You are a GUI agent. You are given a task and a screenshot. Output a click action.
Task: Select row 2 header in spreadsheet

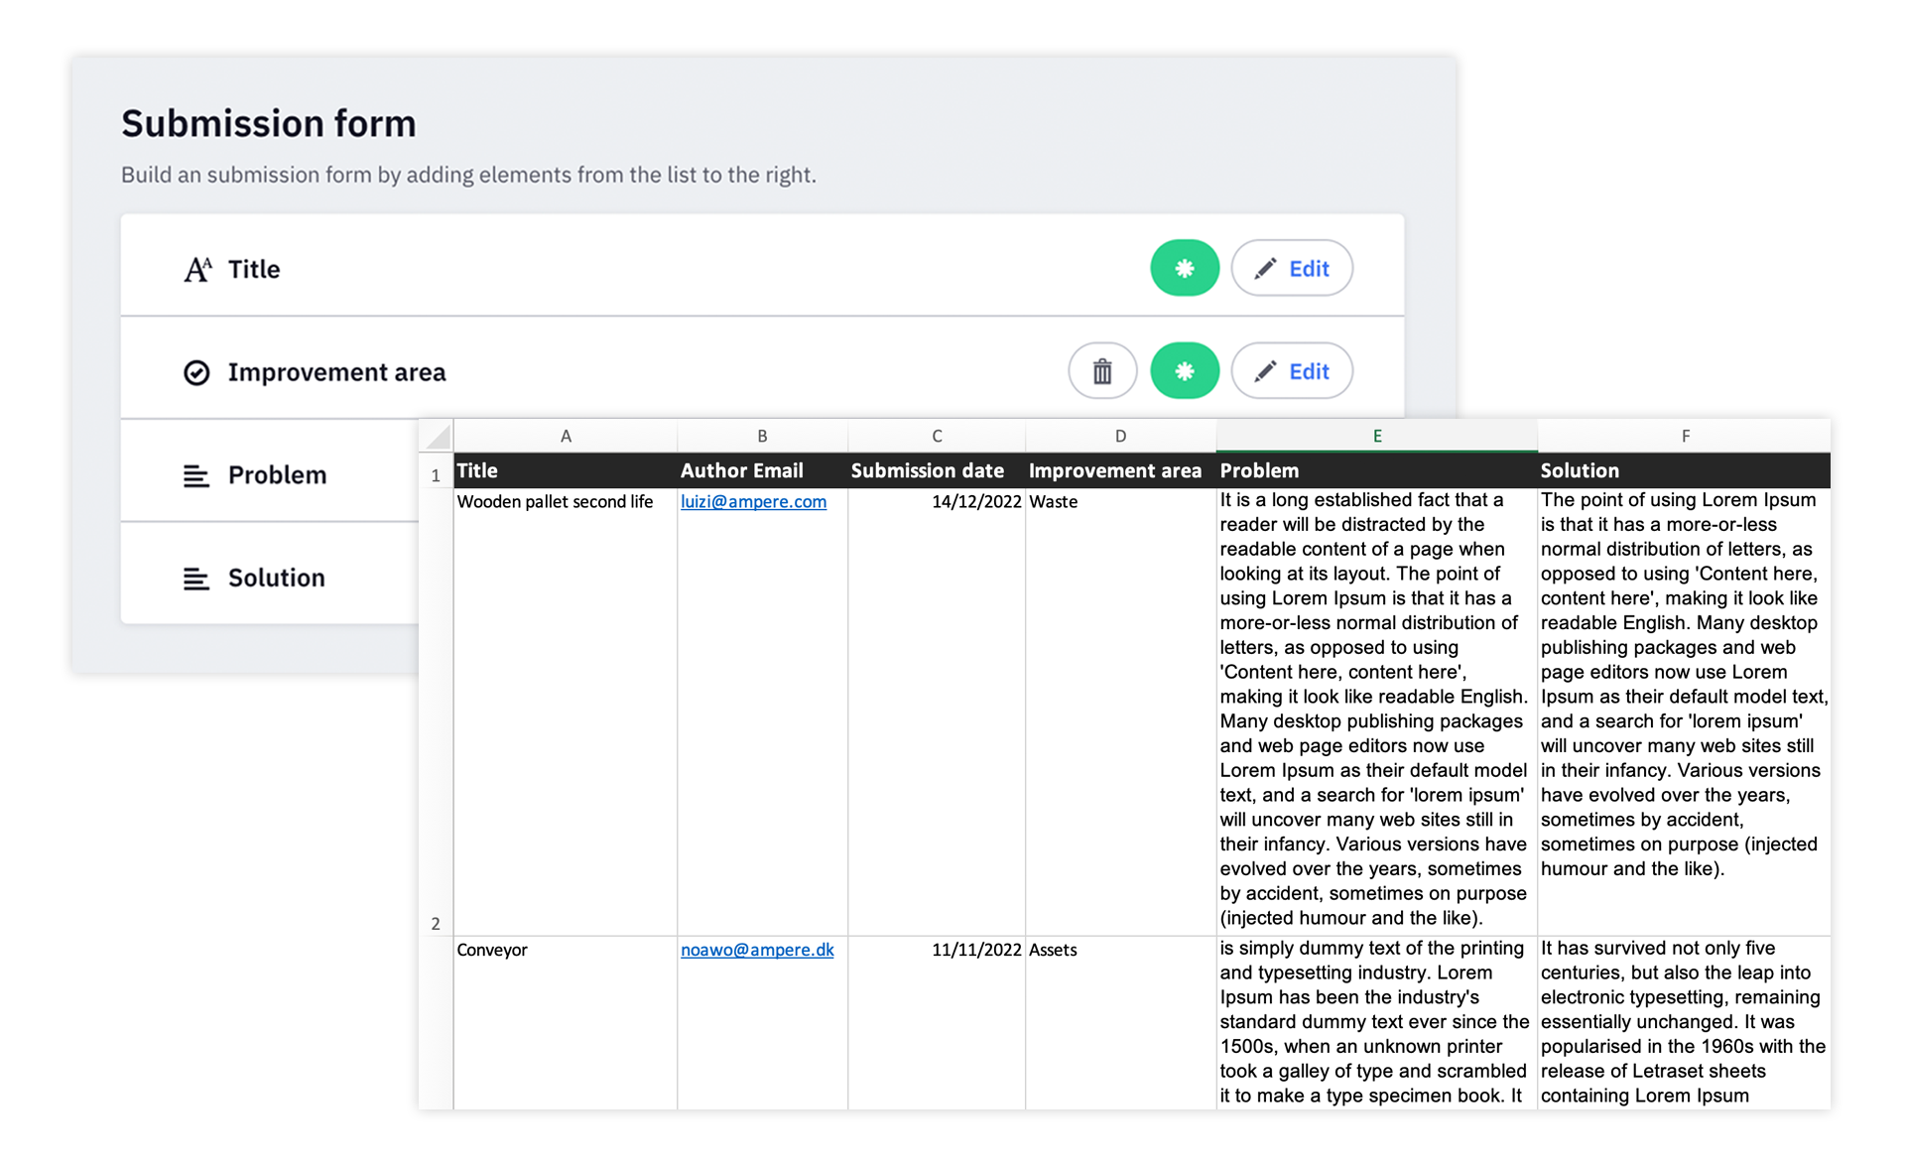click(x=436, y=712)
